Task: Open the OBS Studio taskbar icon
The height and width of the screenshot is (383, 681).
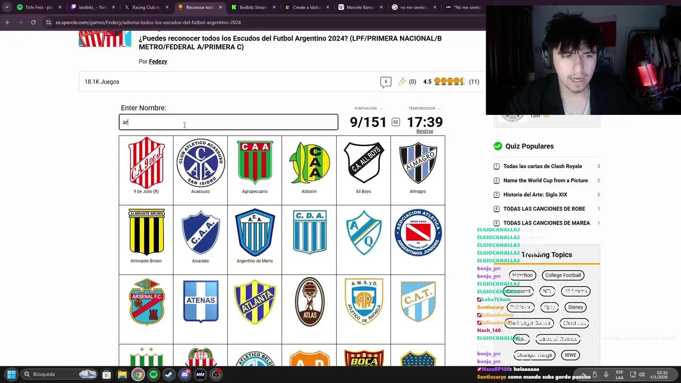Action: point(216,374)
